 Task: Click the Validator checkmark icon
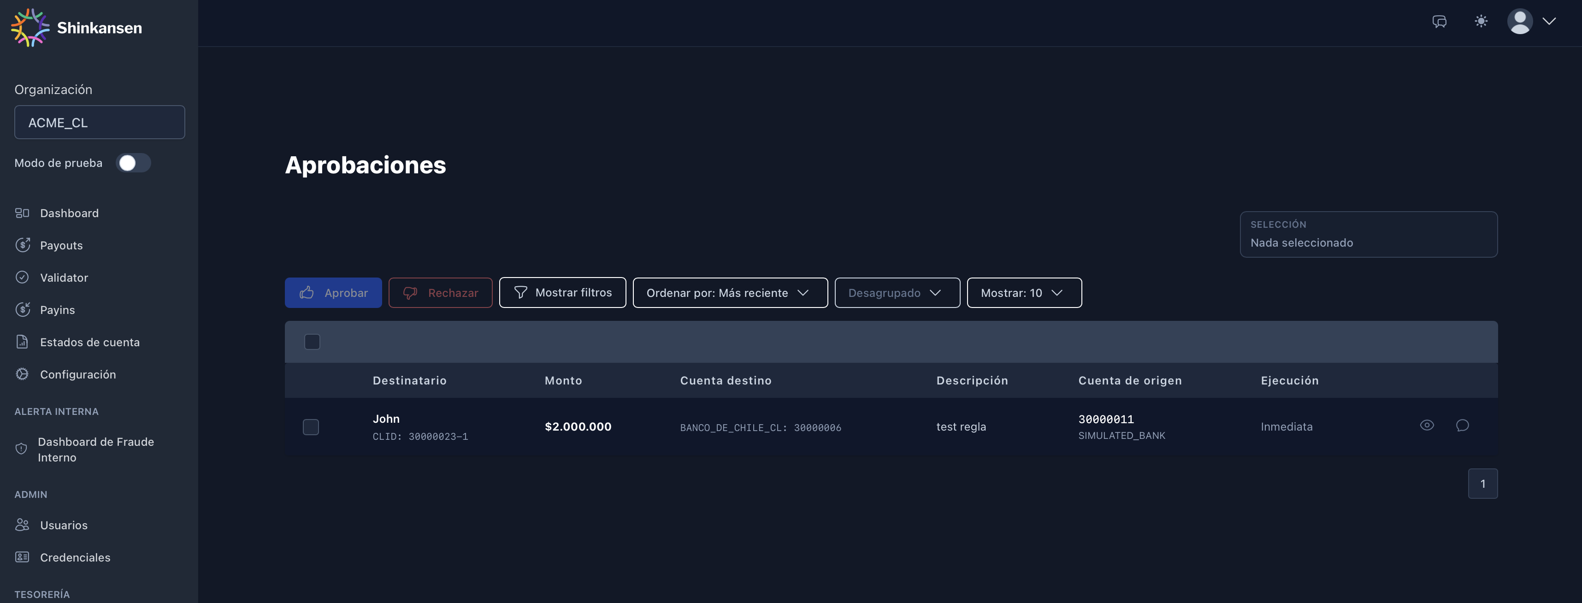pos(22,278)
